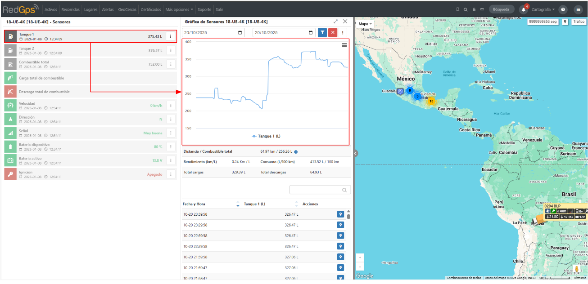588x284 pixels.
Task: Open the Recorridos menu item
Action: click(x=71, y=9)
